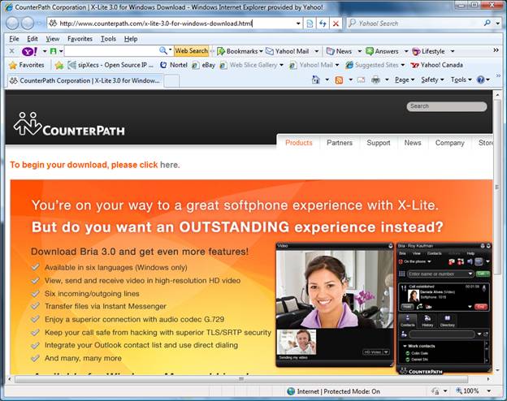
Task: Click the Web Search button
Action: coord(192,50)
